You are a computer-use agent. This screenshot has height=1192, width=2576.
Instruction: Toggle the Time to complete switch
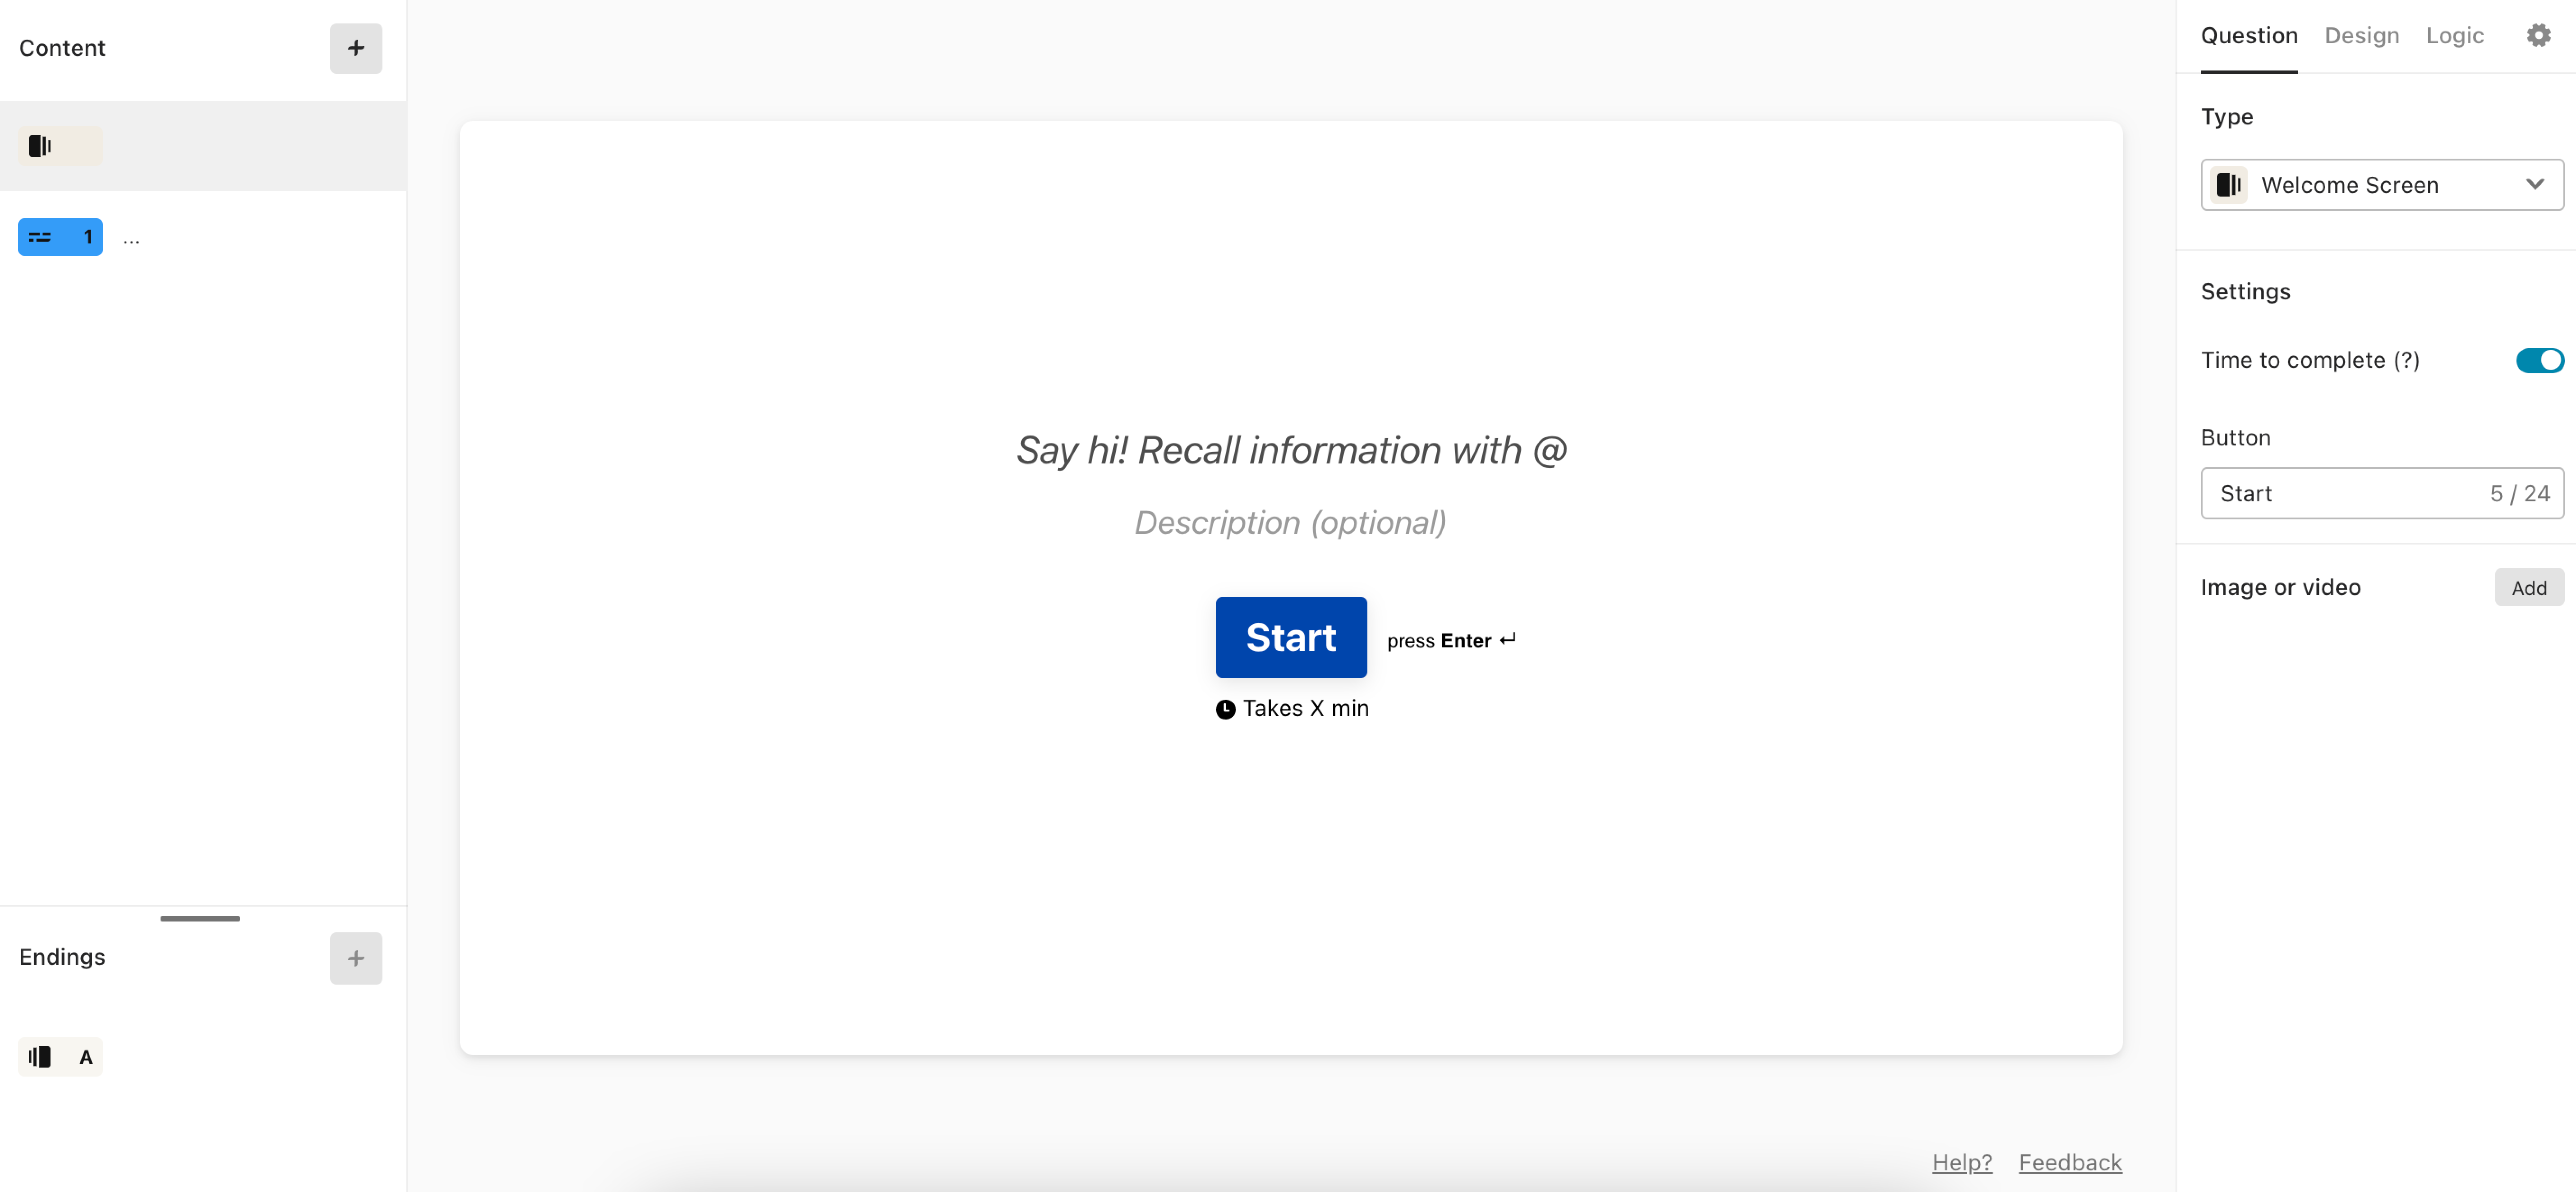tap(2539, 360)
